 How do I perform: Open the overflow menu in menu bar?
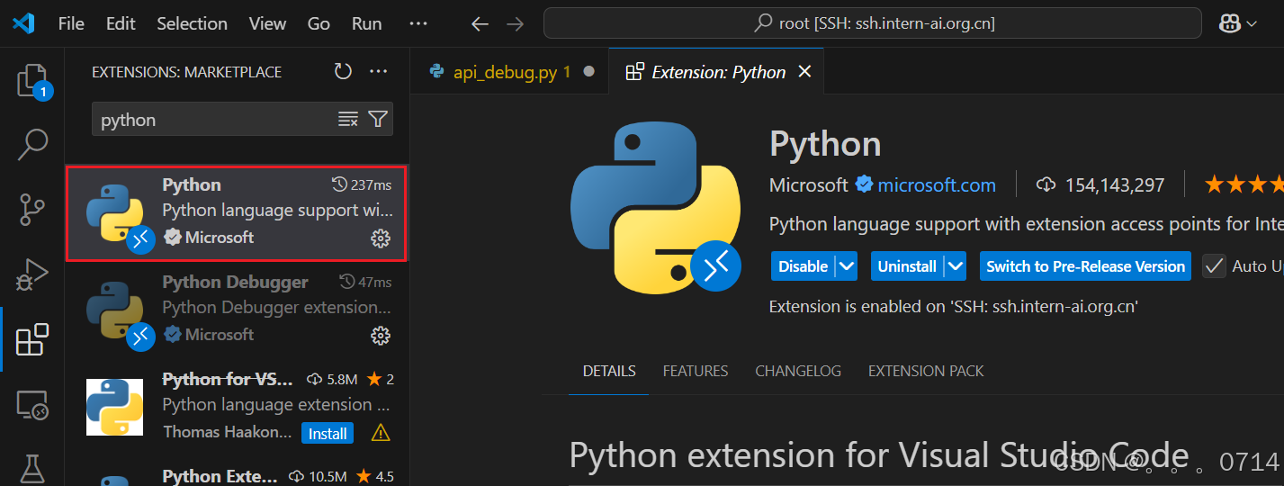(418, 24)
